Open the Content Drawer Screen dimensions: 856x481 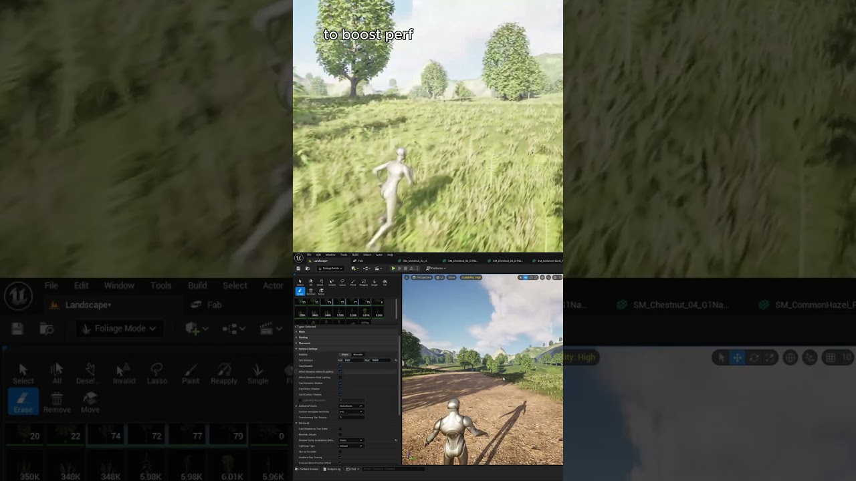[x=306, y=469]
